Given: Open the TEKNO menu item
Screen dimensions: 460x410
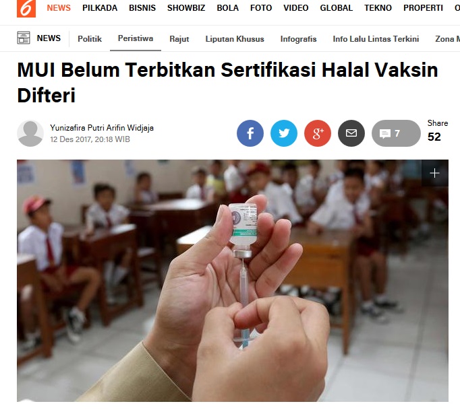Looking at the screenshot, I should [x=378, y=8].
